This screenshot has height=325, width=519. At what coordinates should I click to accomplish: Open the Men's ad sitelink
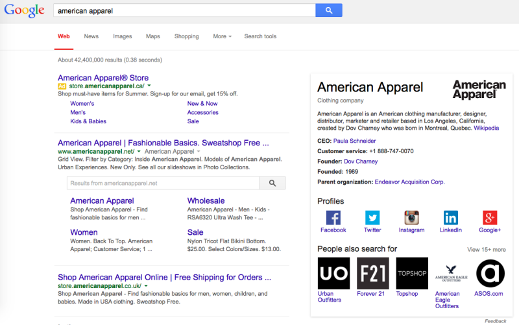coord(78,112)
